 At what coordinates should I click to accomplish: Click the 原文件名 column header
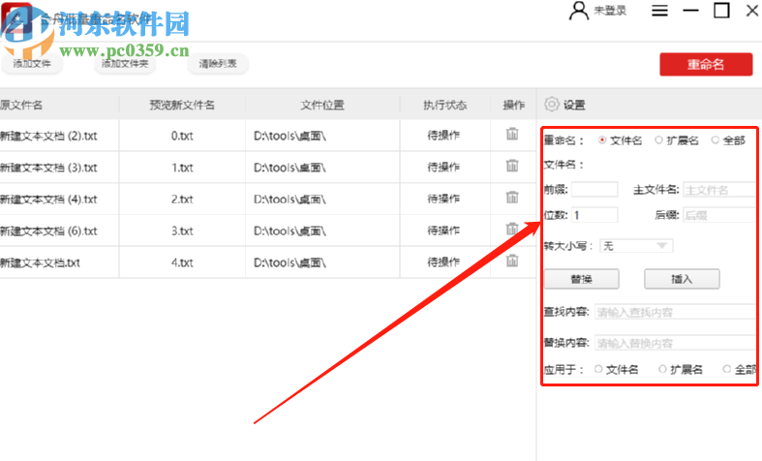coord(21,105)
